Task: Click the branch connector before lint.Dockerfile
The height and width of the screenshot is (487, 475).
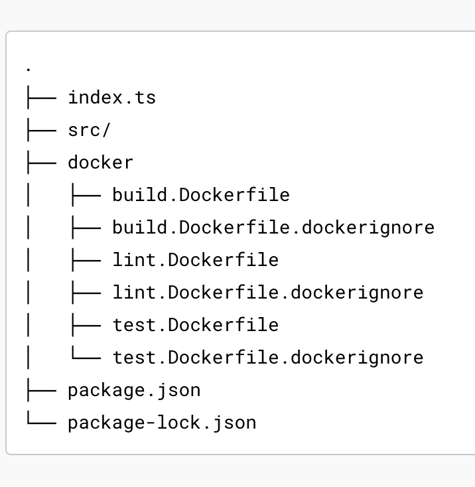Action: [x=85, y=260]
